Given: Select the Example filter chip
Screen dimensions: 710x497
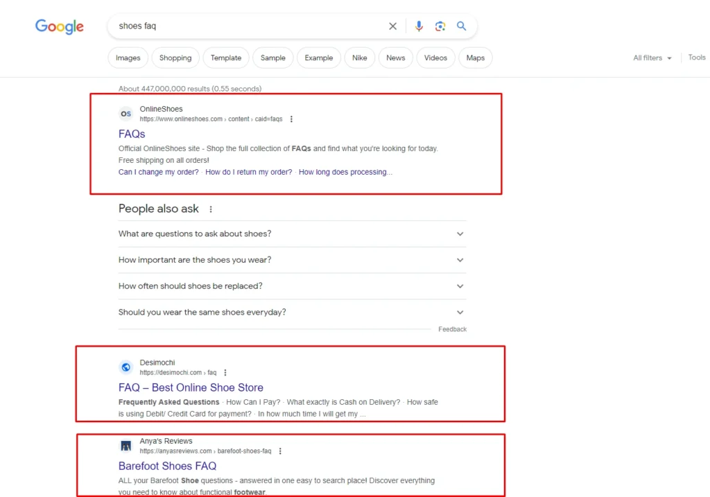Looking at the screenshot, I should (319, 58).
